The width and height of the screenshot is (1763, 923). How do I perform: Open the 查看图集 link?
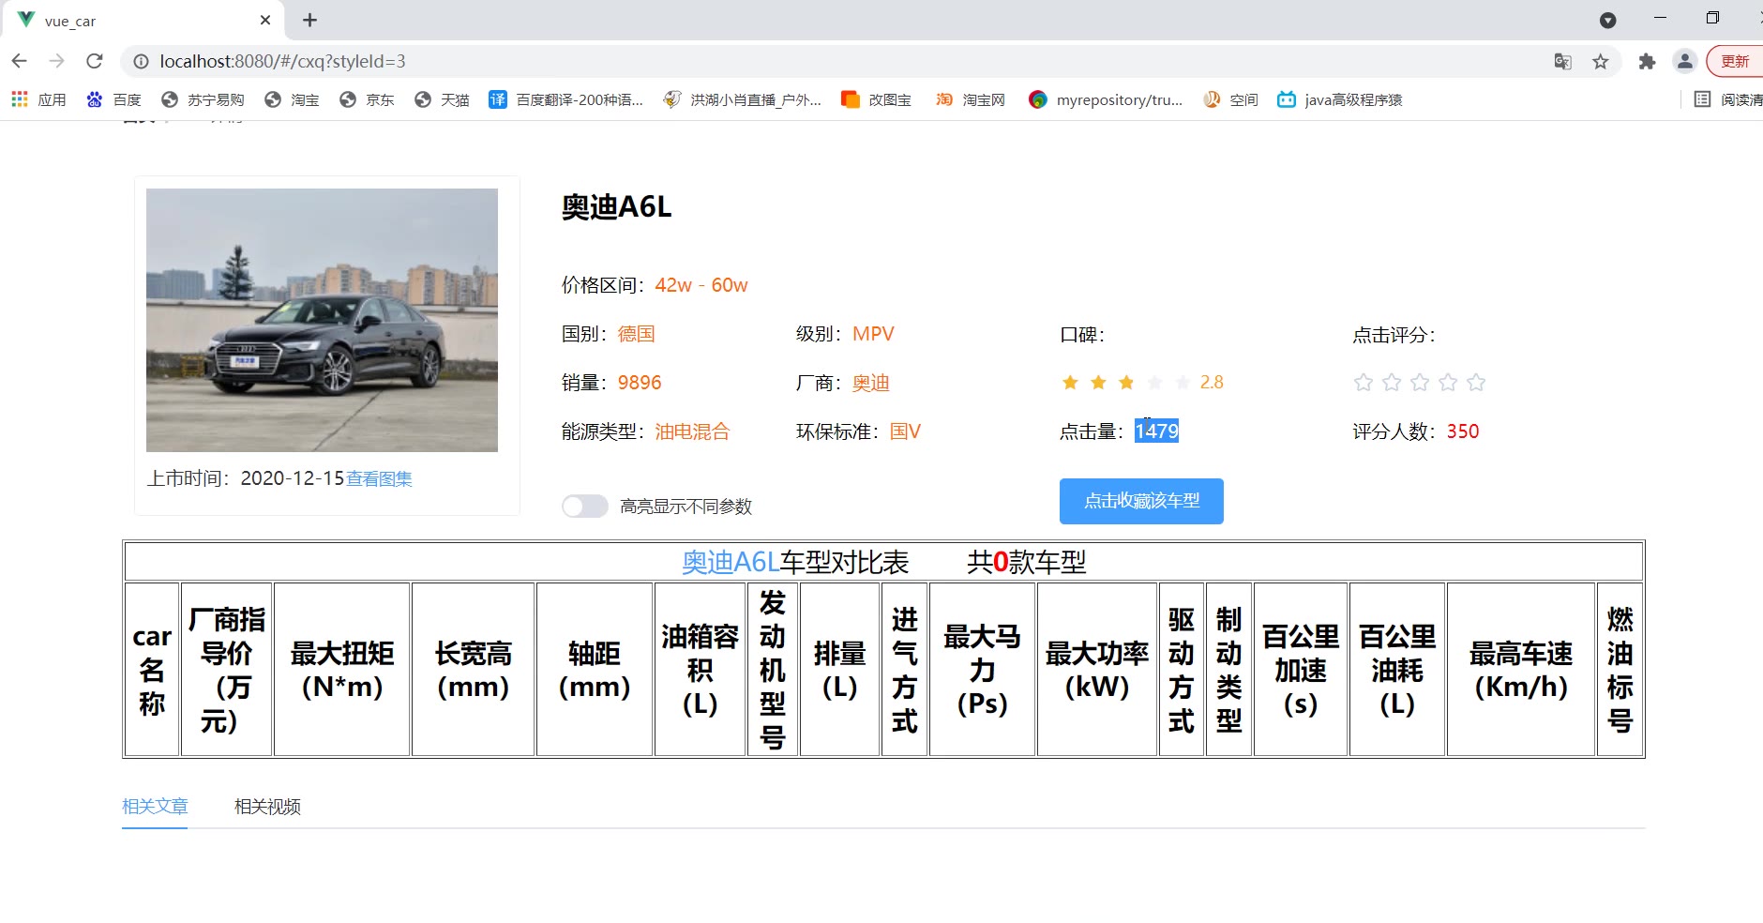pos(379,479)
